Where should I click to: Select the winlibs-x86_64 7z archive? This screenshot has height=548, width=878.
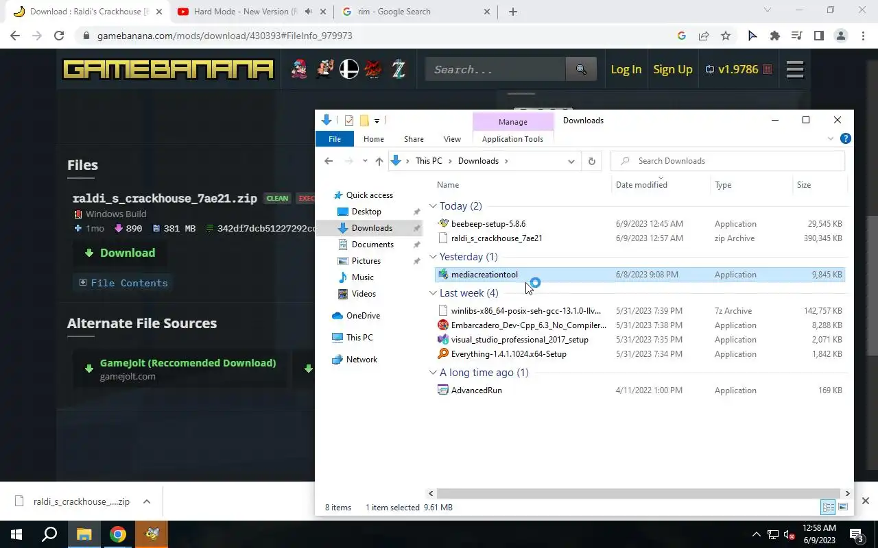[x=640, y=311]
